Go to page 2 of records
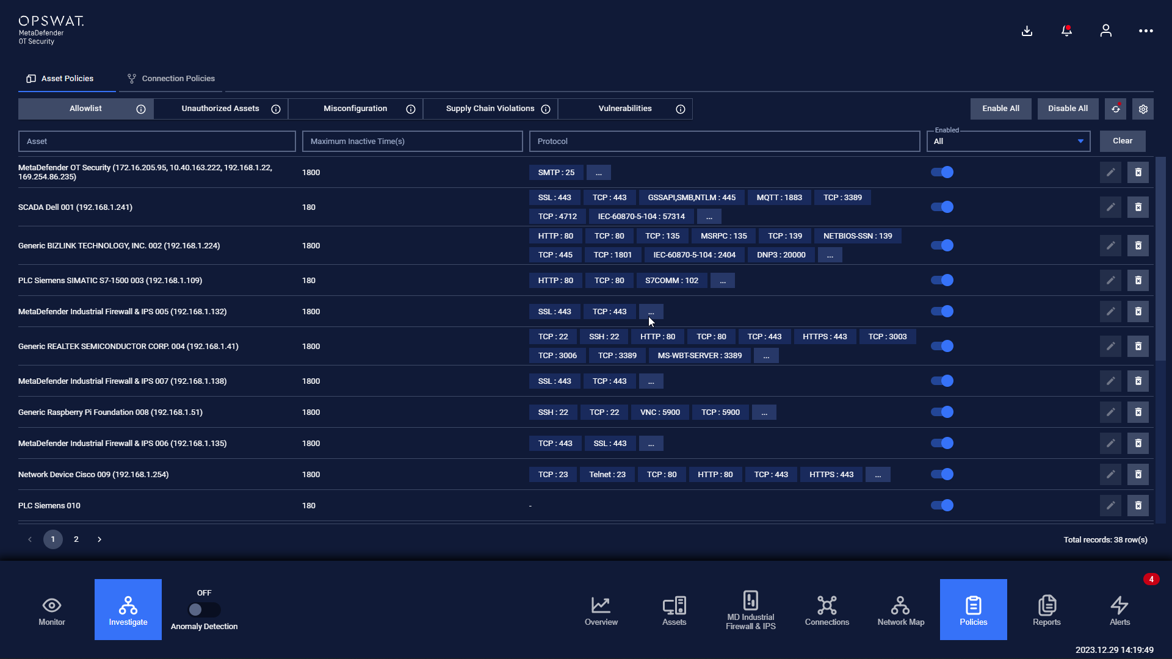Screen dimensions: 1172x659 point(76,539)
